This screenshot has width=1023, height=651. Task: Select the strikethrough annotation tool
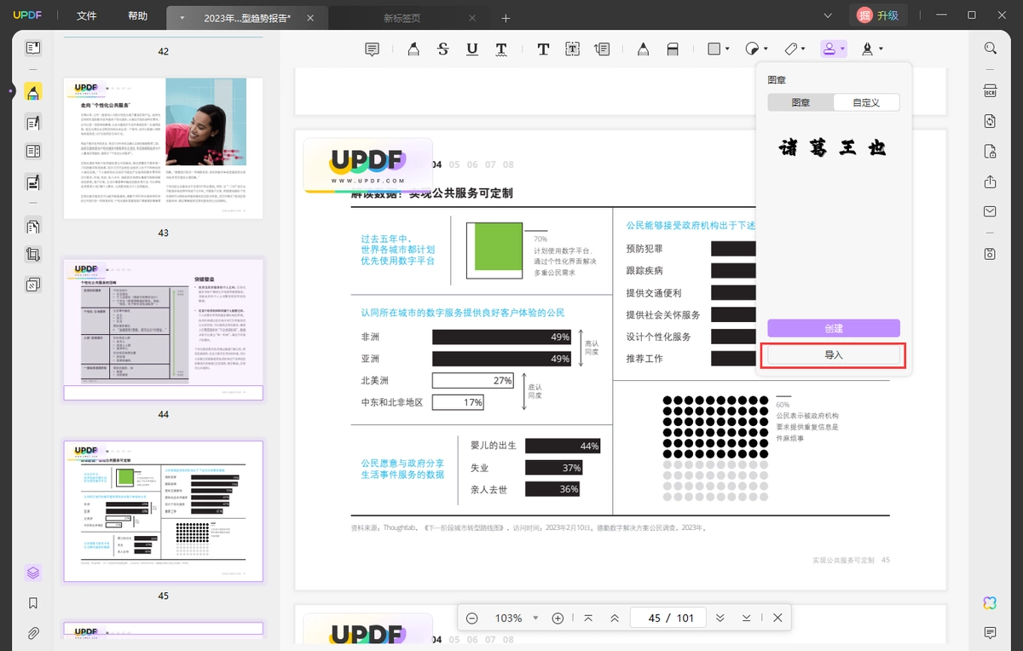(442, 49)
